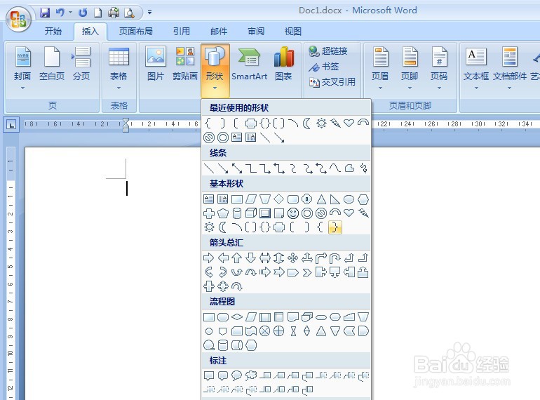
Task: Select the straight line in 线条
Action: pyautogui.click(x=209, y=168)
